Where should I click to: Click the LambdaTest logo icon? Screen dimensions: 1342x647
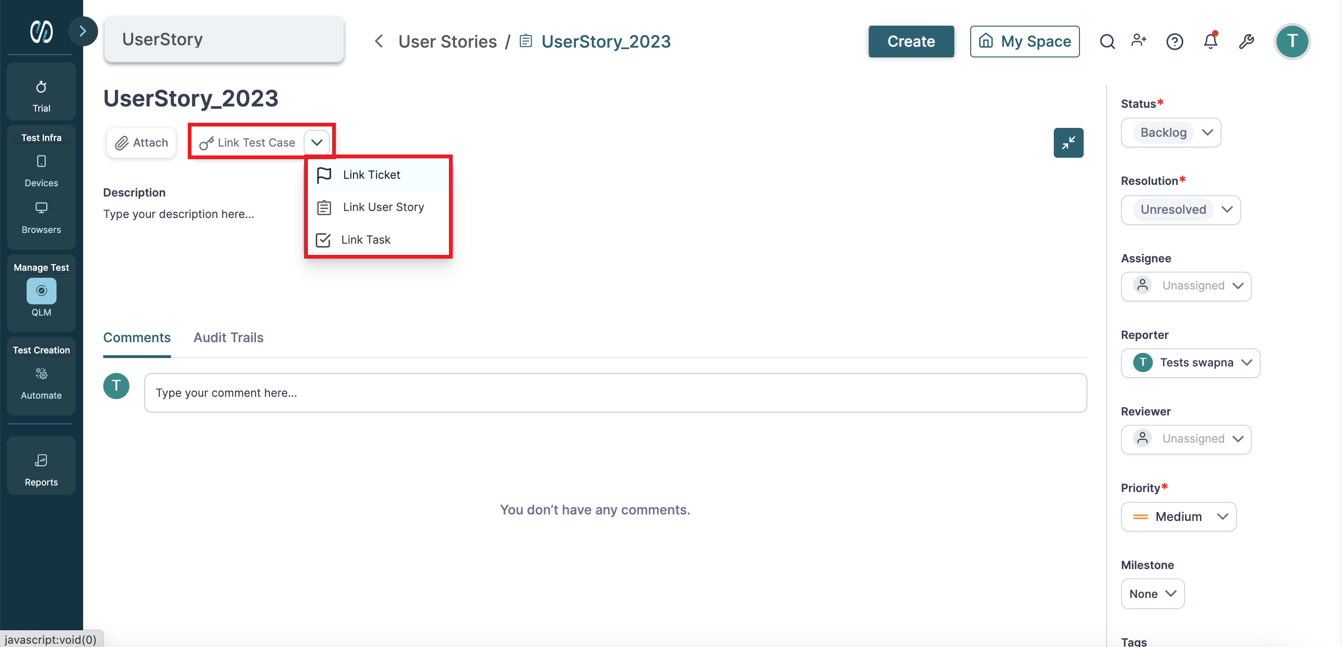point(41,31)
